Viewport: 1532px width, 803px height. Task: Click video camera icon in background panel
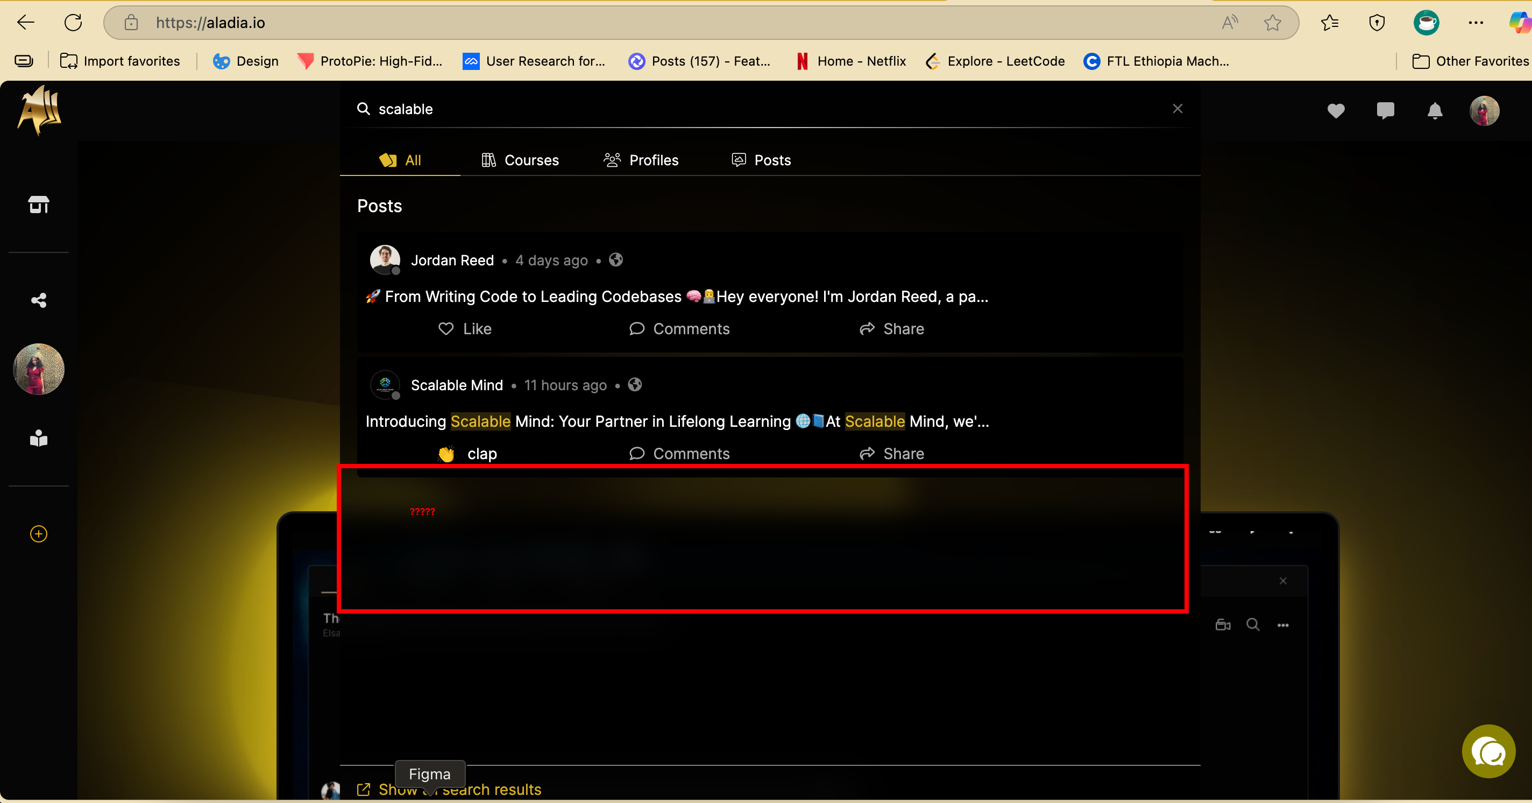pos(1223,624)
